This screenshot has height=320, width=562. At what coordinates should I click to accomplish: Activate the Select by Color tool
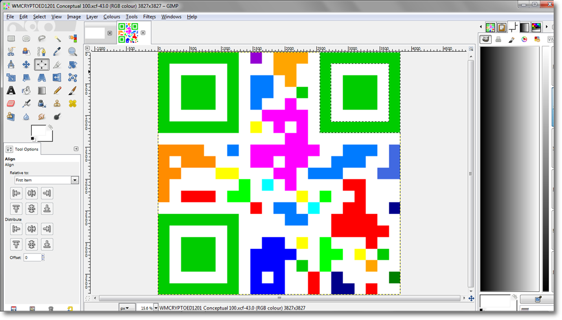(72, 39)
